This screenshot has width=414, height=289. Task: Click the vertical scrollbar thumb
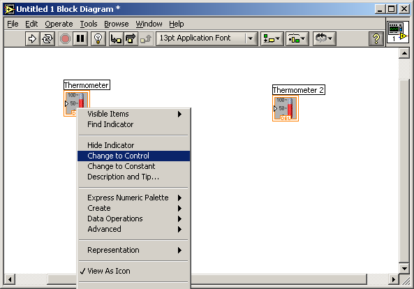(404, 171)
